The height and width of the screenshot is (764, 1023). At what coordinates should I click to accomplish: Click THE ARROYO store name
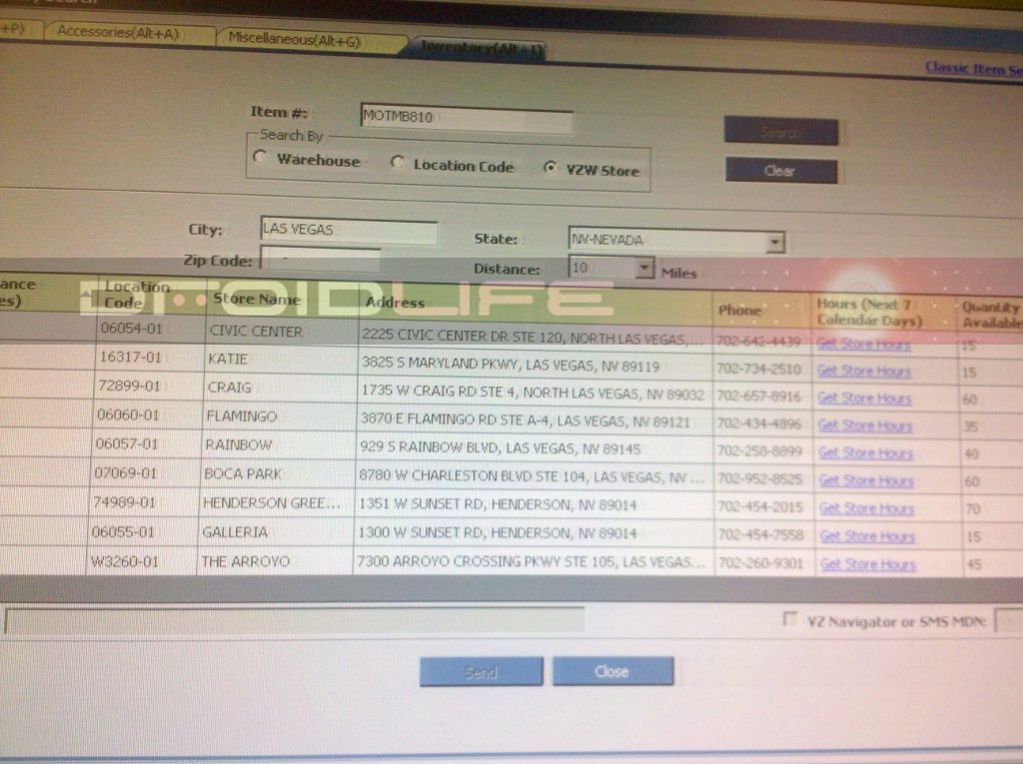pyautogui.click(x=246, y=561)
